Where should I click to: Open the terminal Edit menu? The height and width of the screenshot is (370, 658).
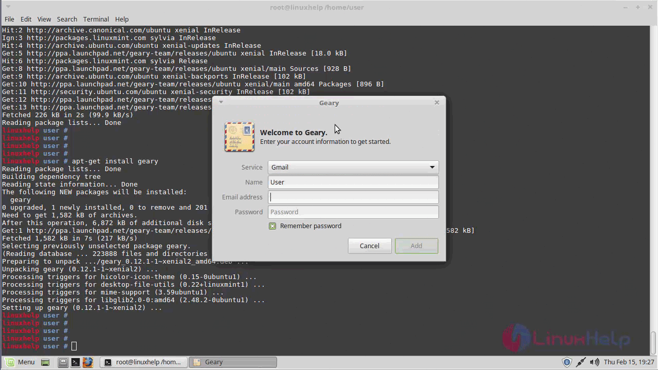click(26, 19)
